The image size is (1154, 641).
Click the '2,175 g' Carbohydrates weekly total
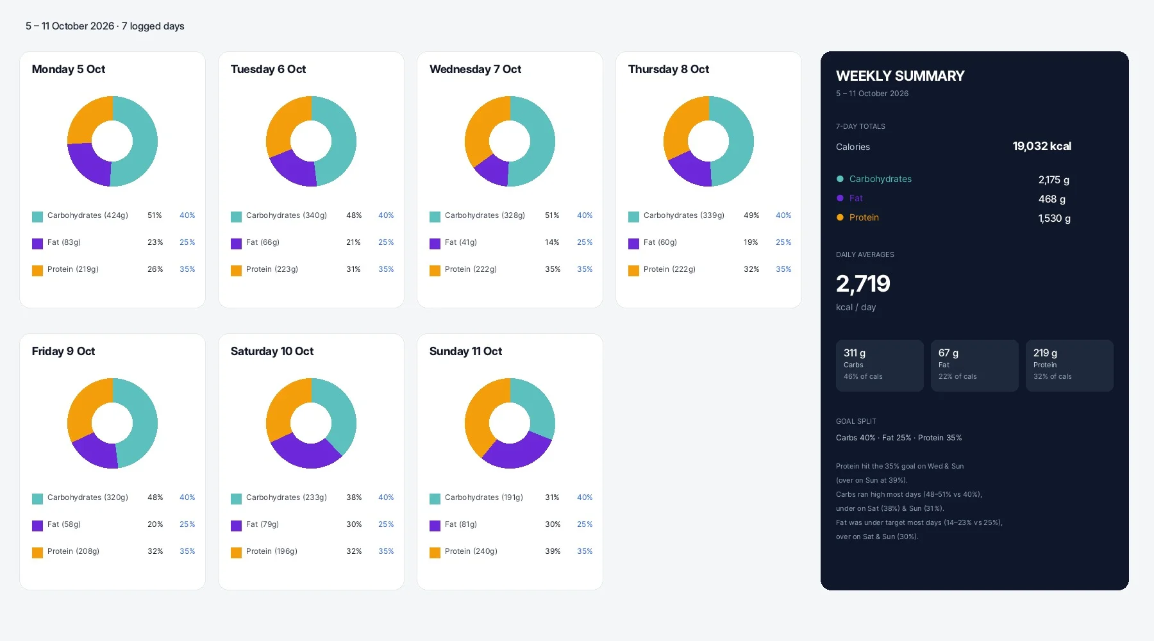tap(1054, 180)
